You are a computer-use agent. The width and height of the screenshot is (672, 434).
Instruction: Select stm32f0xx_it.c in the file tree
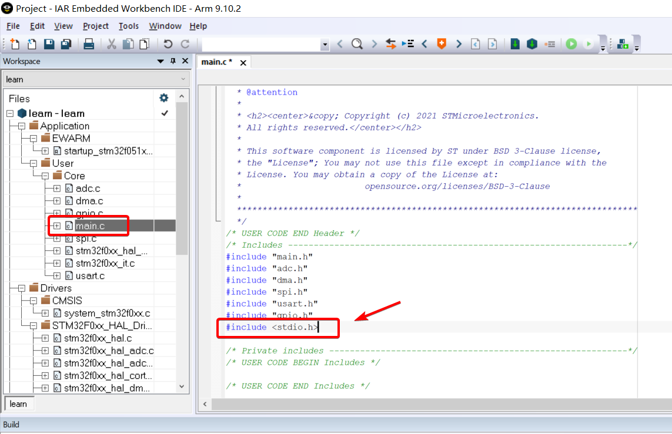(x=105, y=263)
